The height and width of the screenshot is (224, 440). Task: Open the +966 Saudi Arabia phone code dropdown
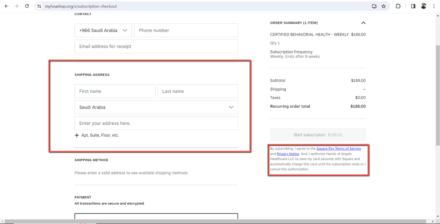[103, 30]
